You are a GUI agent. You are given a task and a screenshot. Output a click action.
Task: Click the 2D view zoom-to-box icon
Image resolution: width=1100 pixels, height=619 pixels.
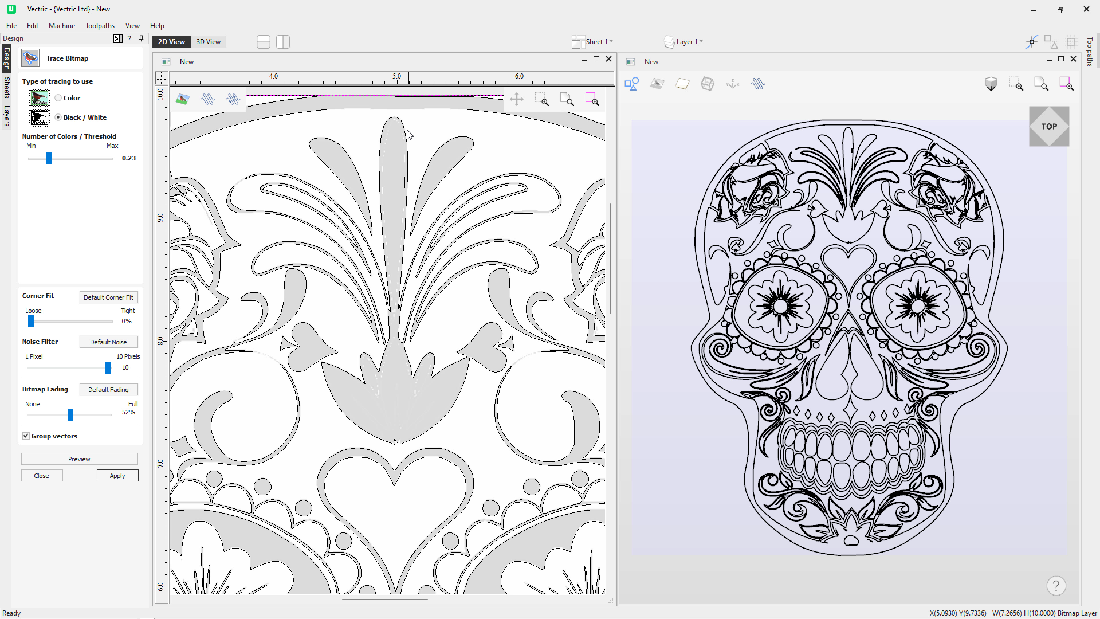coord(542,100)
